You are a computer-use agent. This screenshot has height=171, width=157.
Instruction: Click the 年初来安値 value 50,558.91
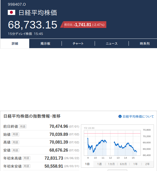pos(54,166)
